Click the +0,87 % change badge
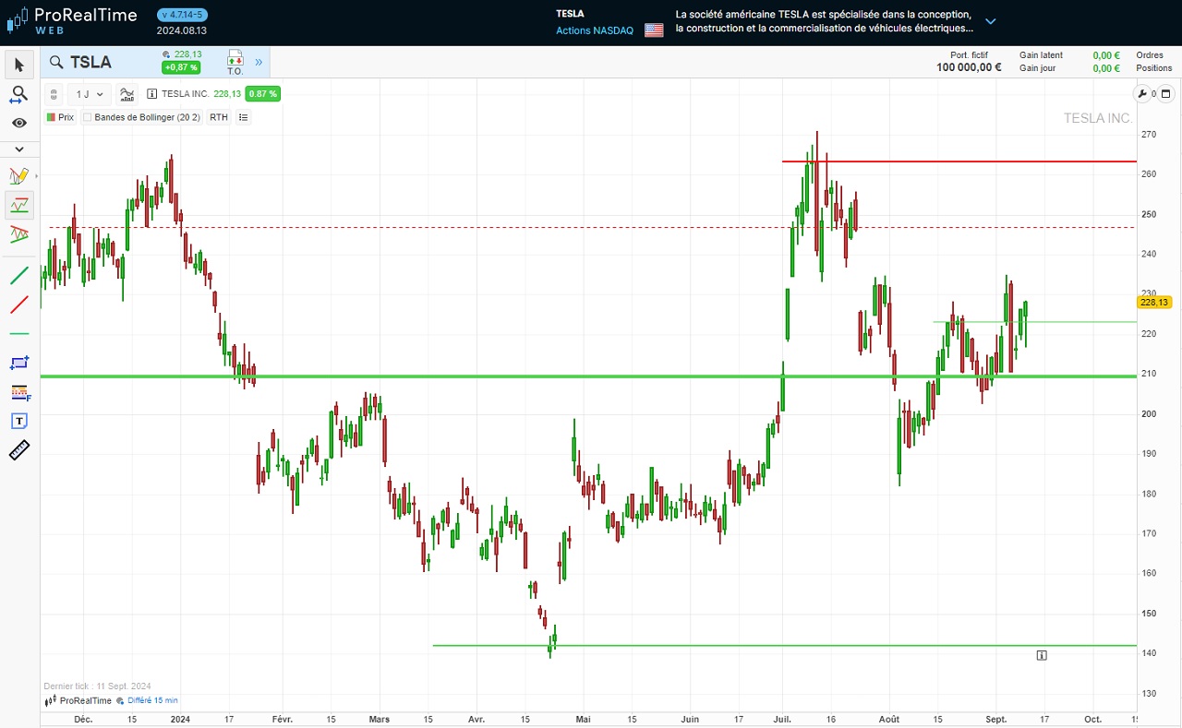The height and width of the screenshot is (728, 1182). pos(181,67)
